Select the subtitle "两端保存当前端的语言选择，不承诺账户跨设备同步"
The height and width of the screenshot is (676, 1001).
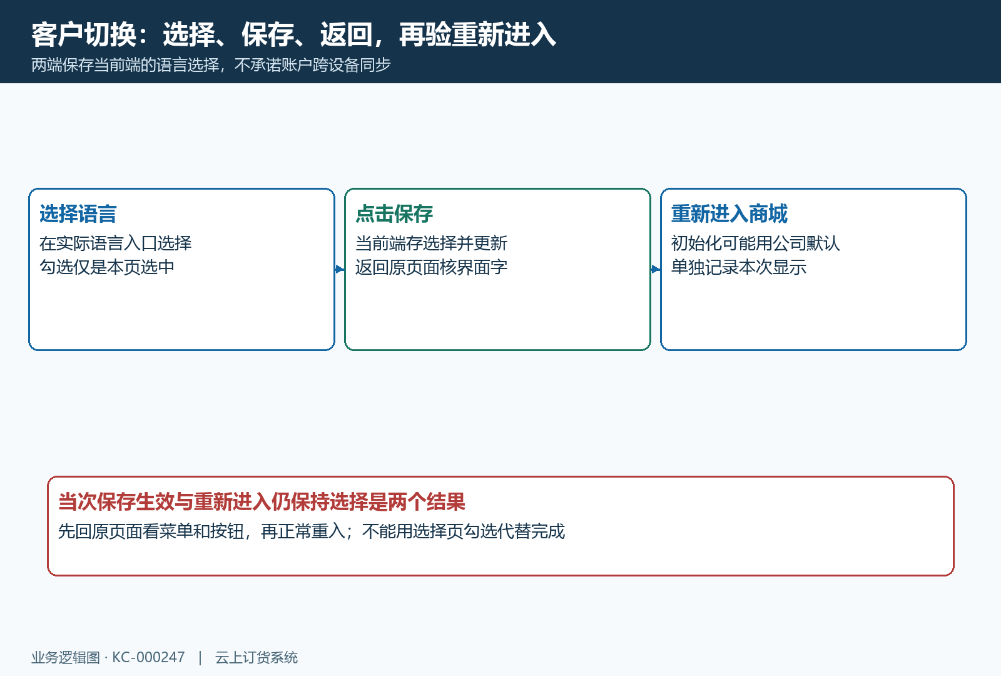[211, 65]
